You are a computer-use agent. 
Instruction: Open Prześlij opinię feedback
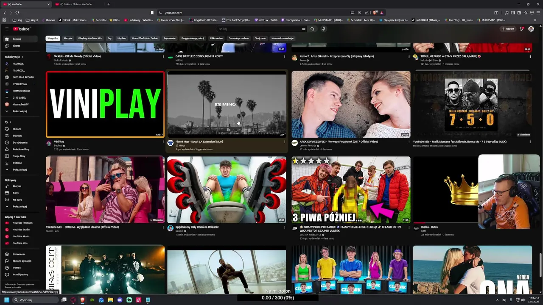pyautogui.click(x=21, y=274)
